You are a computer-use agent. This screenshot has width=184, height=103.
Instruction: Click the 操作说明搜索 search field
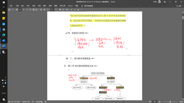89,6
